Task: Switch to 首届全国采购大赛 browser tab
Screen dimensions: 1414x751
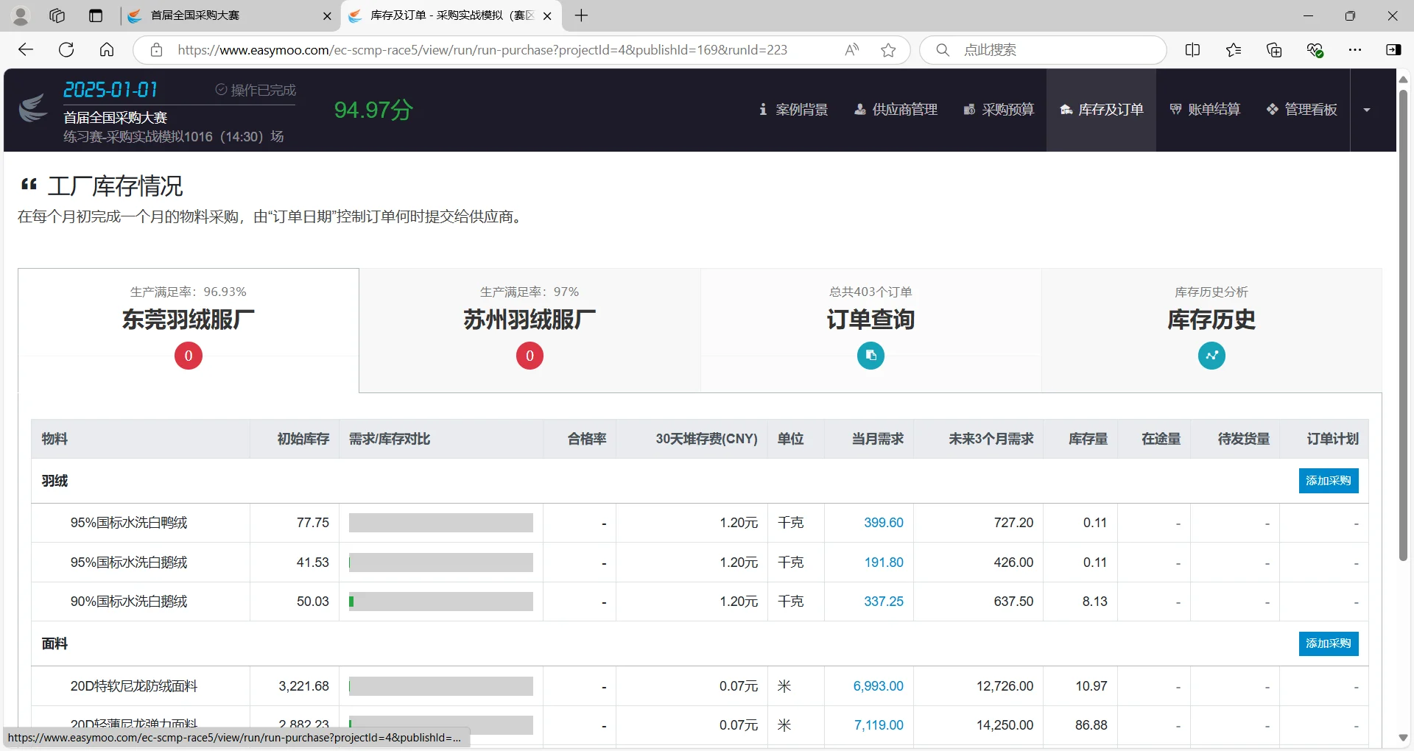Action: 229,15
